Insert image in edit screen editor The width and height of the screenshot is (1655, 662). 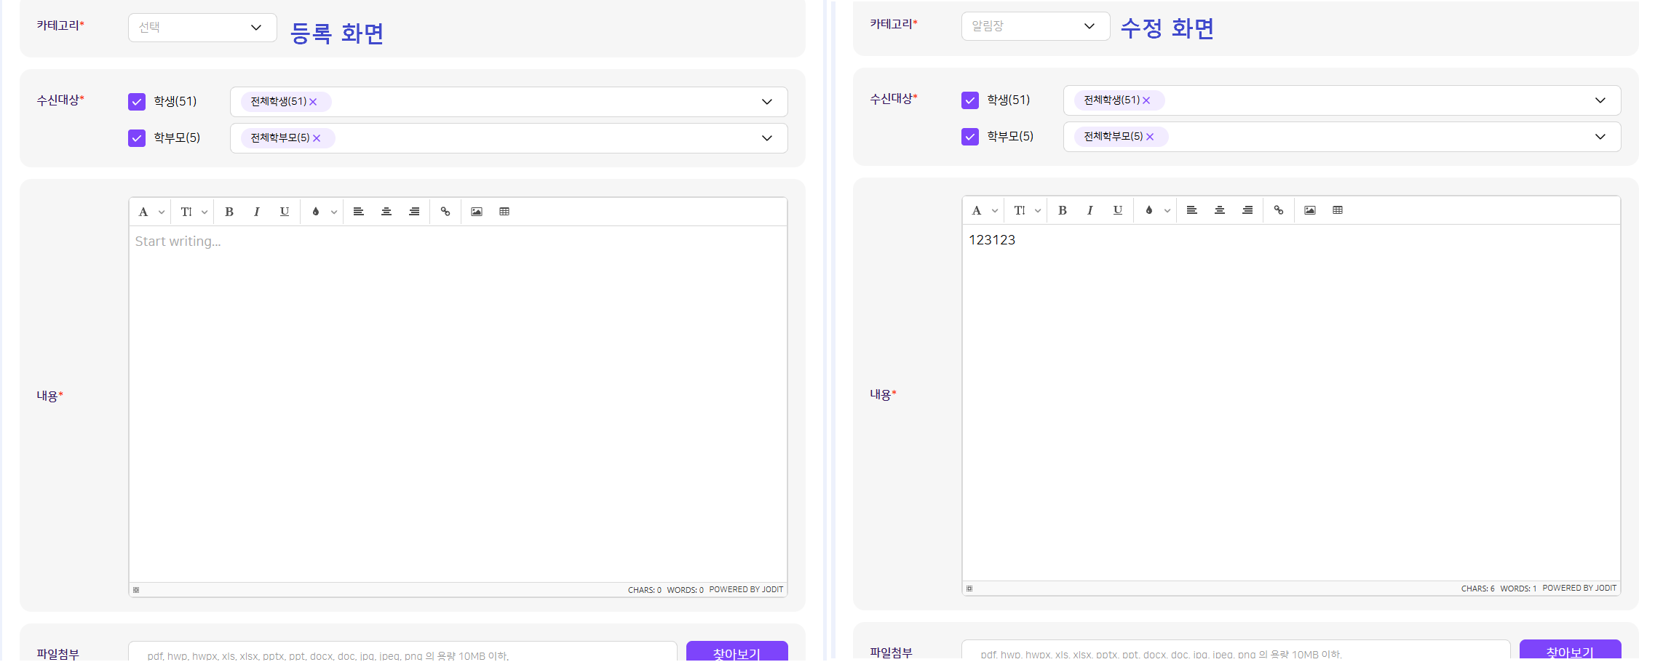[x=1310, y=210]
